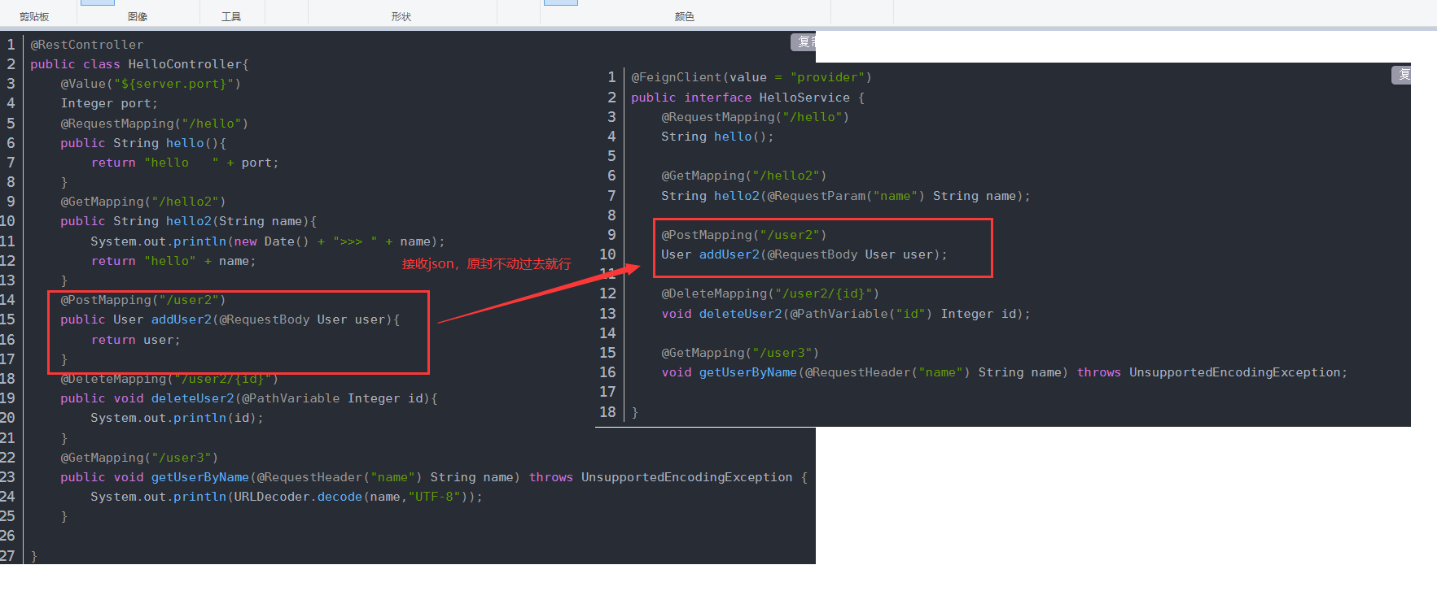Click the 'return user;' statement
Image resolution: width=1437 pixels, height=591 pixels.
(136, 340)
